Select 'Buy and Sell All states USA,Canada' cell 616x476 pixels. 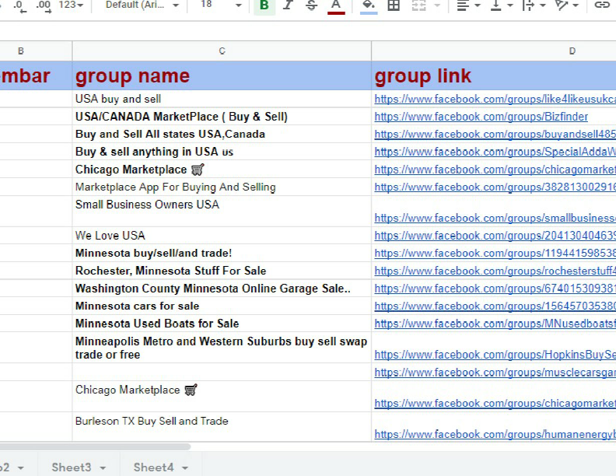click(x=222, y=134)
